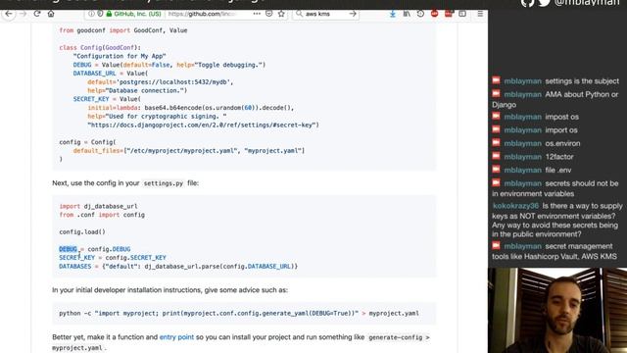The height and width of the screenshot is (353, 627).
Task: Click the green padlock security icon
Action: coord(109,14)
